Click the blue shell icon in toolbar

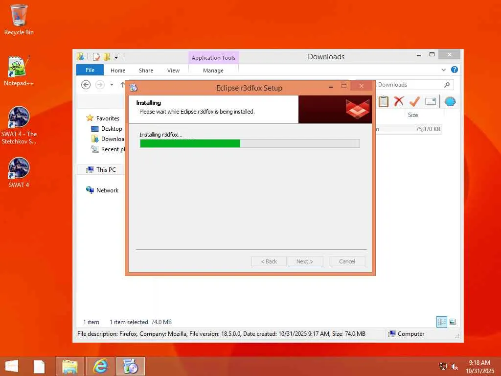point(450,102)
